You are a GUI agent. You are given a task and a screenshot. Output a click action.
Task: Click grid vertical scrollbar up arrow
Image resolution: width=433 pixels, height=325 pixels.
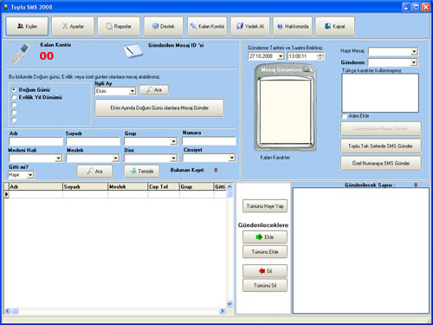[x=229, y=186]
